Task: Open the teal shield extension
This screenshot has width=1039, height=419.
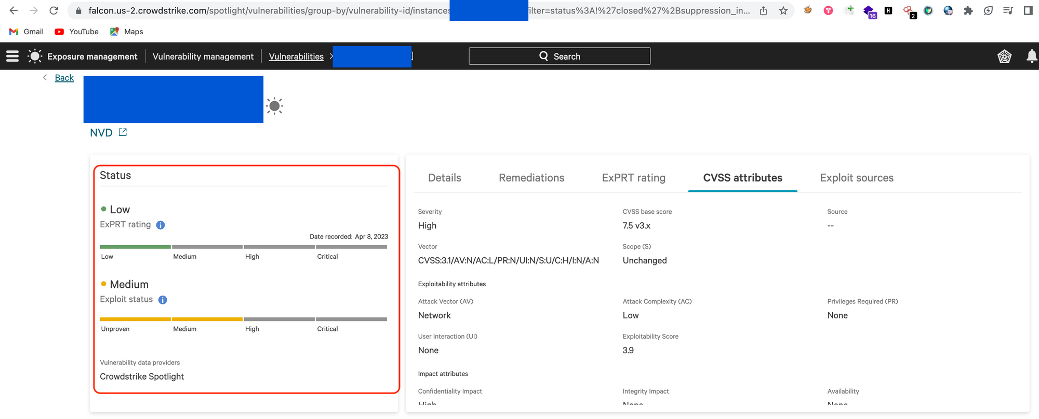Action: pos(928,10)
